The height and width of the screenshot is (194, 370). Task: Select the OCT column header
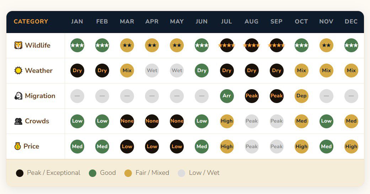301,22
